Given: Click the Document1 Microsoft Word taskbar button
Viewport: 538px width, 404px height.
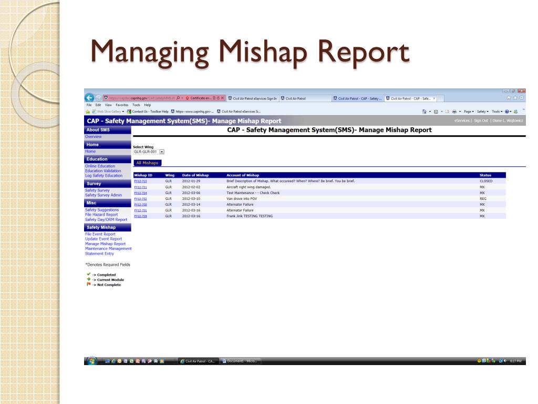Looking at the screenshot, I should click(240, 361).
